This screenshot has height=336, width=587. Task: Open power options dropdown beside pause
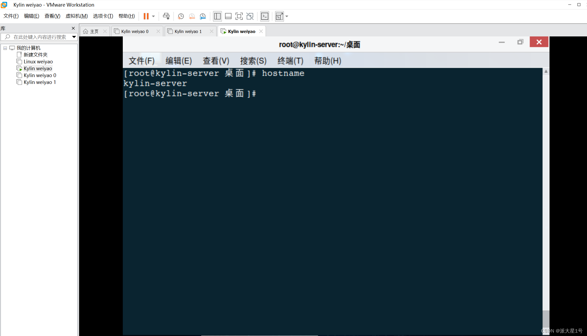coord(153,16)
